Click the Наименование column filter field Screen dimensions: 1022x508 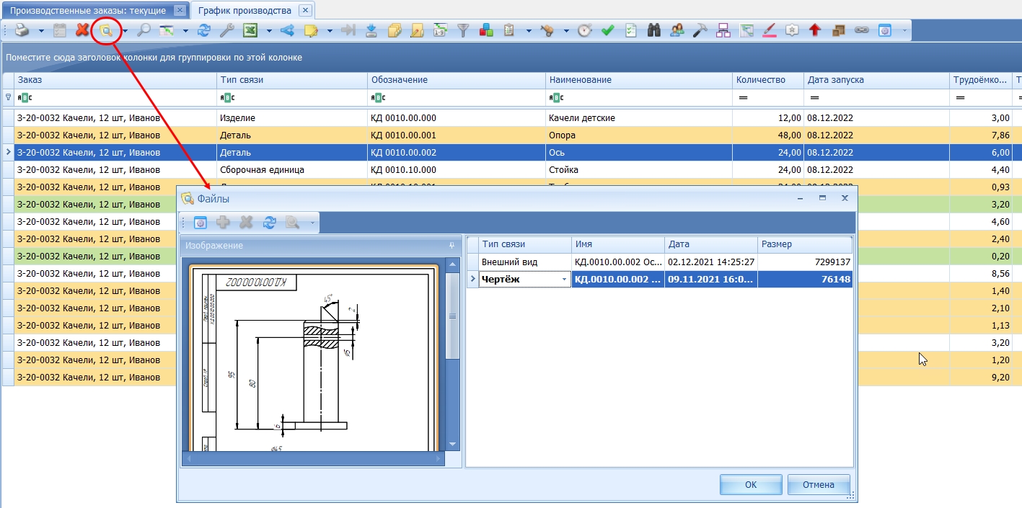[639, 97]
